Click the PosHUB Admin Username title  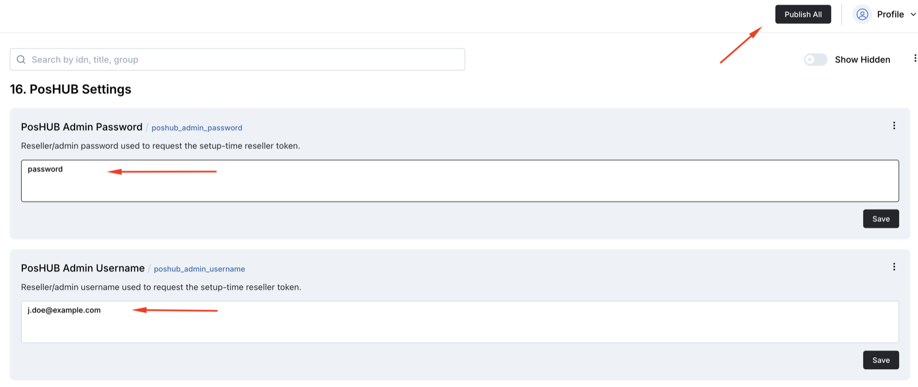click(x=83, y=268)
